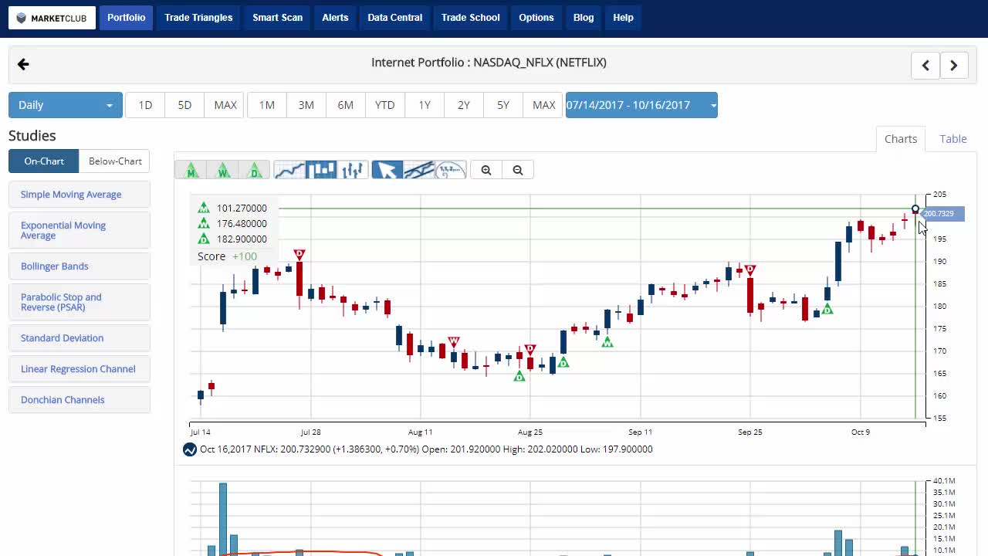Click the 200.7329 price label on axis

click(942, 214)
